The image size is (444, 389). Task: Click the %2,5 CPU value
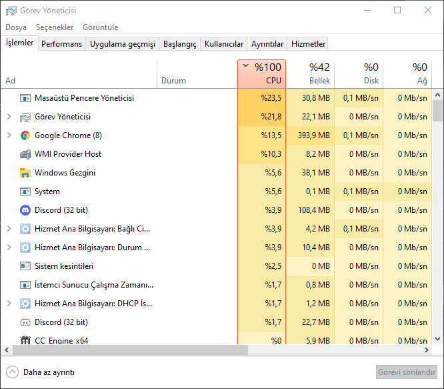[273, 266]
